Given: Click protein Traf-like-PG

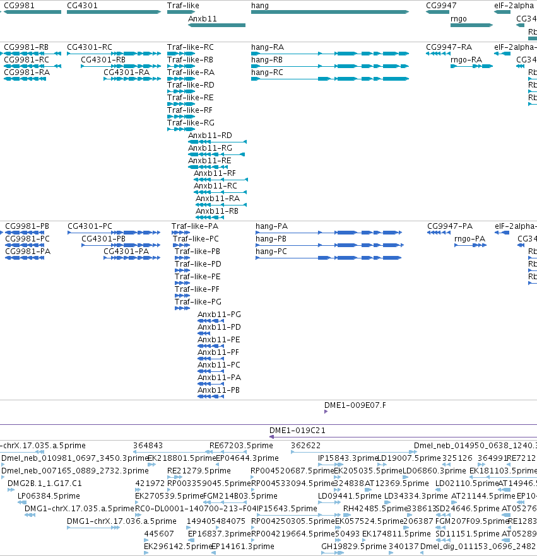Looking at the screenshot, I should 182,308.
